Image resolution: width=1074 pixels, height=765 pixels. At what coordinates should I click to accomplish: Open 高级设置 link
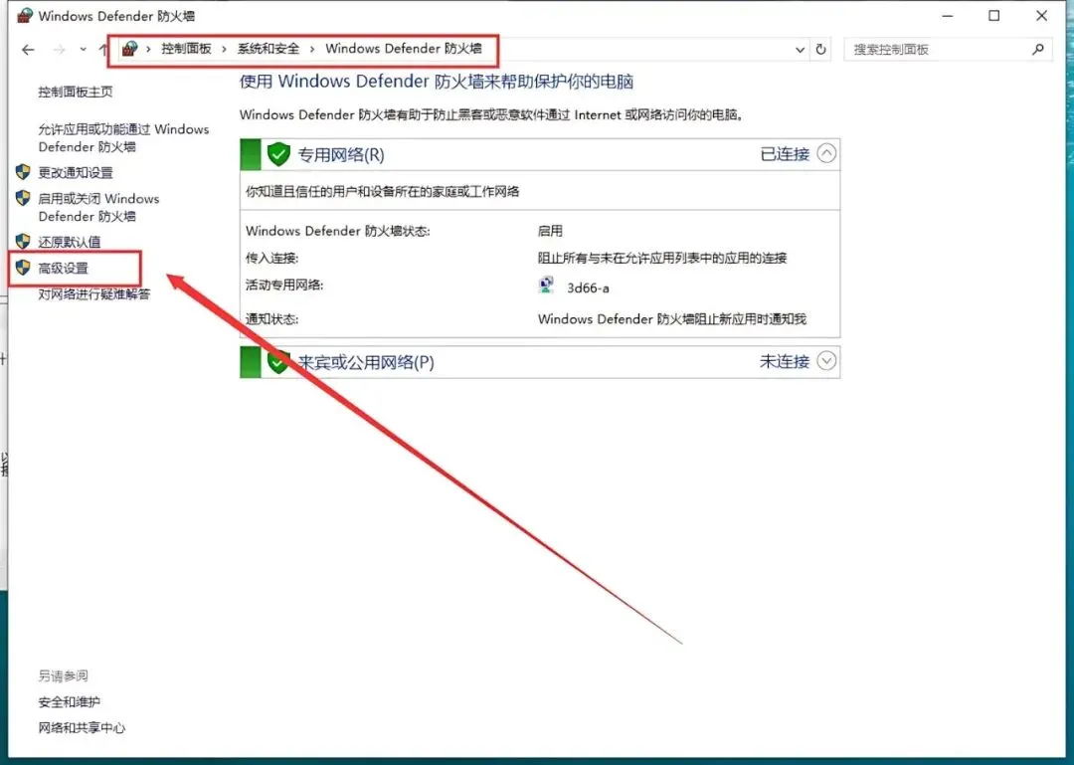pos(63,268)
